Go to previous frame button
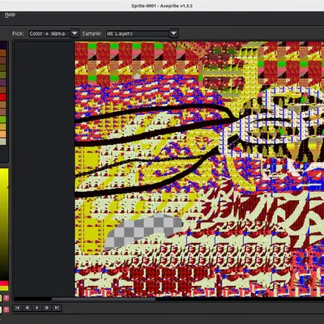Screen dimensions: 324x324 click(28, 308)
